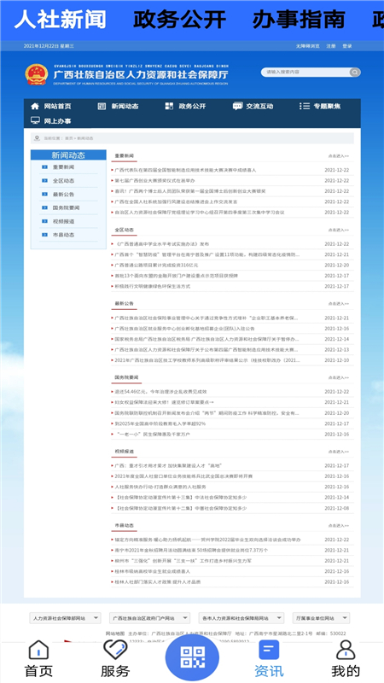384x683 pixels.
Task: Open article 退还54.46亿元，今年治理涉企乱收费见成效
Action: 160,392
